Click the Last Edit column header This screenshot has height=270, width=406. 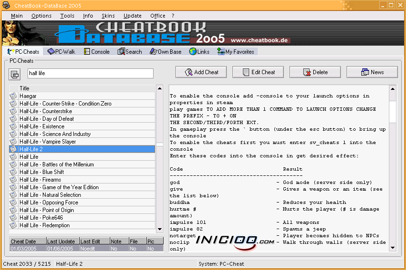coord(95,241)
